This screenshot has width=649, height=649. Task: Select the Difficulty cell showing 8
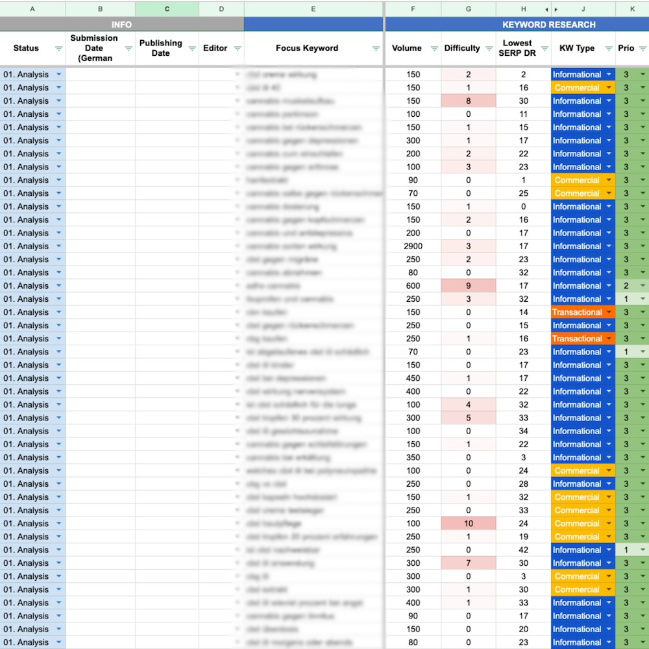coord(468,101)
